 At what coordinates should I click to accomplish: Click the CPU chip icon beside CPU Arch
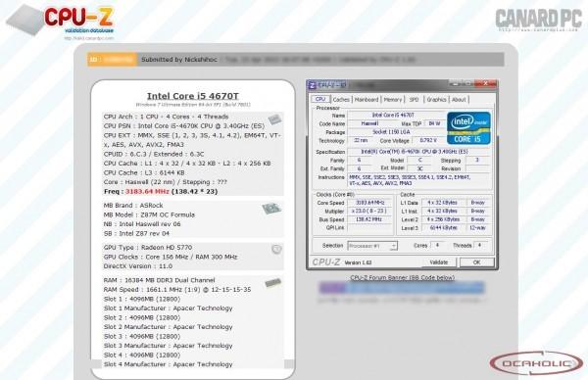pyautogui.click(x=274, y=119)
